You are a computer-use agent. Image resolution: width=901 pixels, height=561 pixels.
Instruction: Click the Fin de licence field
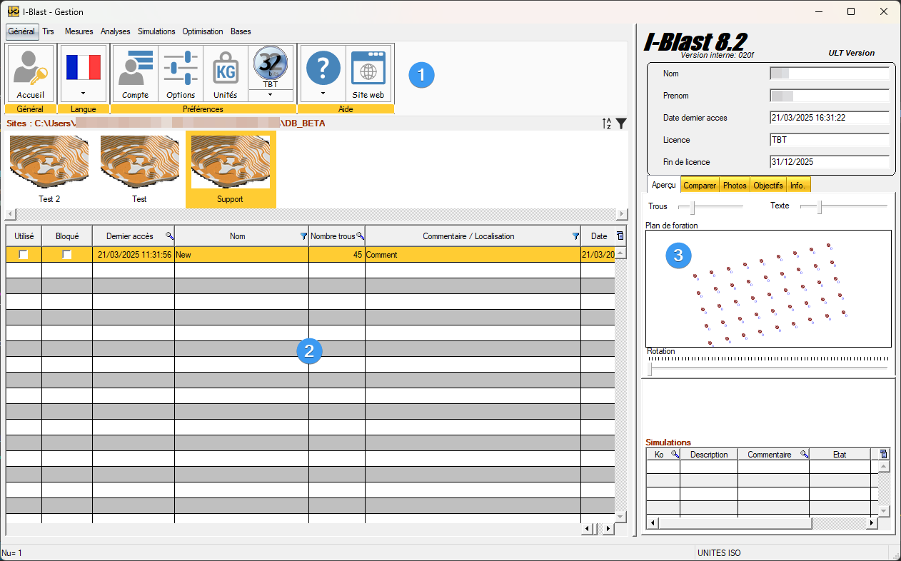[830, 162]
